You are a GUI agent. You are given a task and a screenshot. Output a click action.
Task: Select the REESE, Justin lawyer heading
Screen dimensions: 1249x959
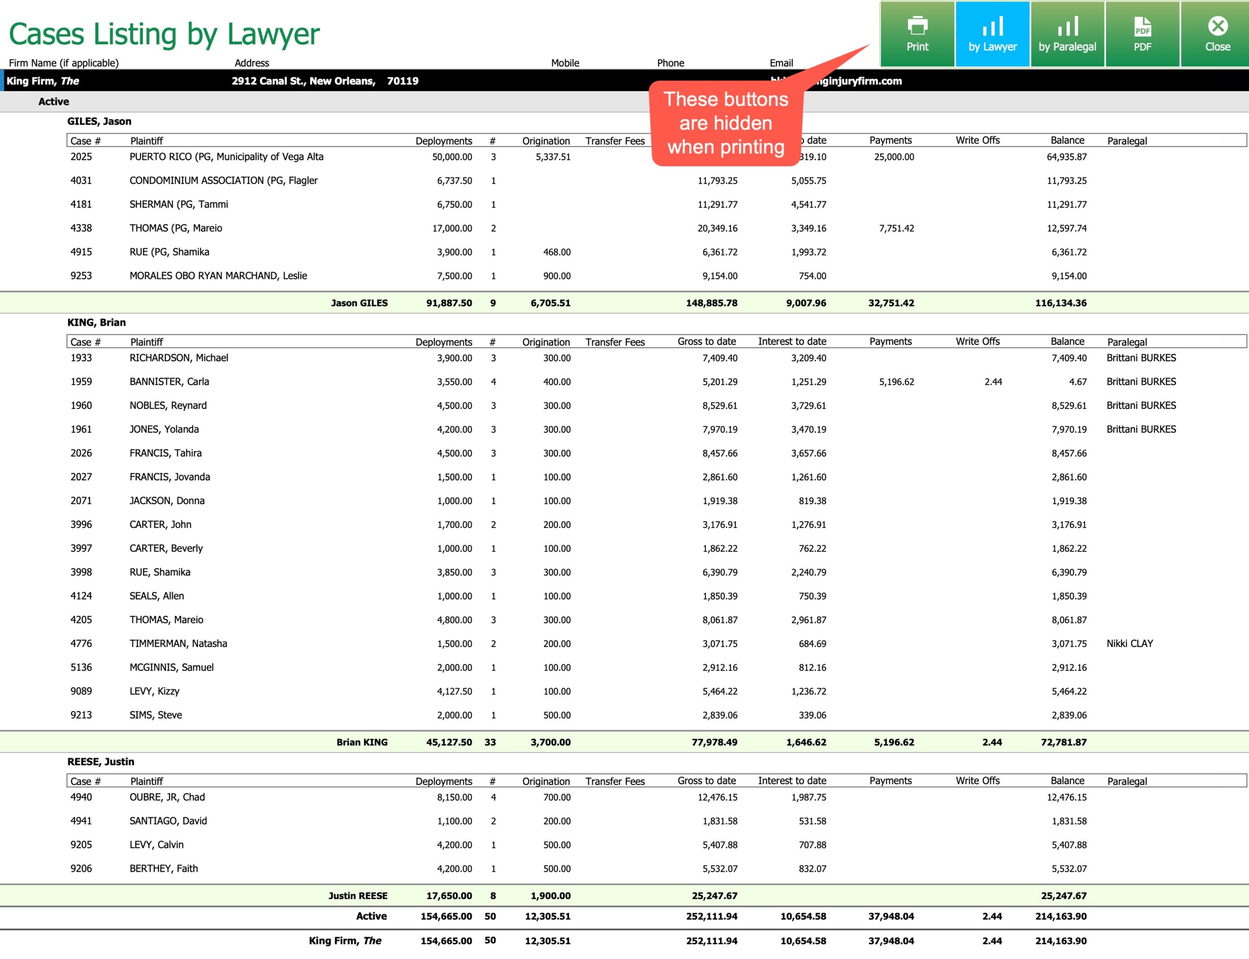click(101, 762)
